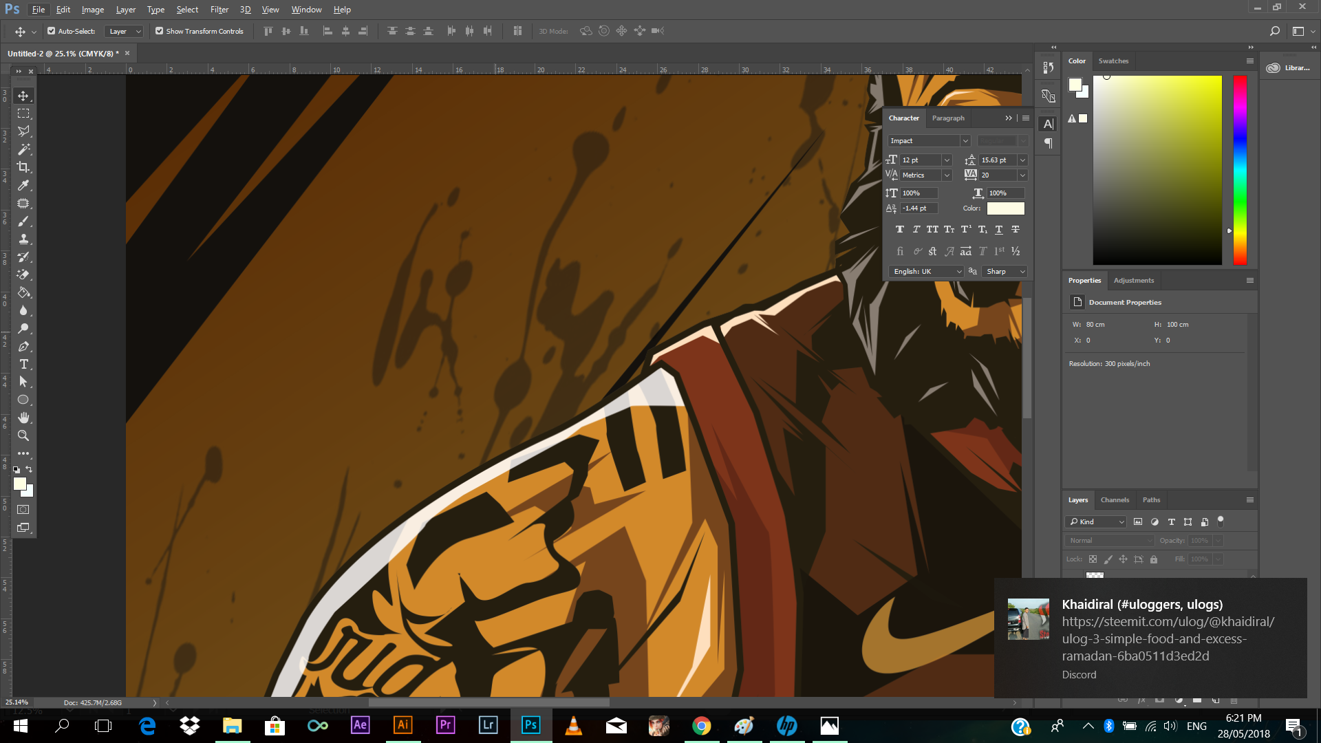Toggle Quick Mask mode

23,510
